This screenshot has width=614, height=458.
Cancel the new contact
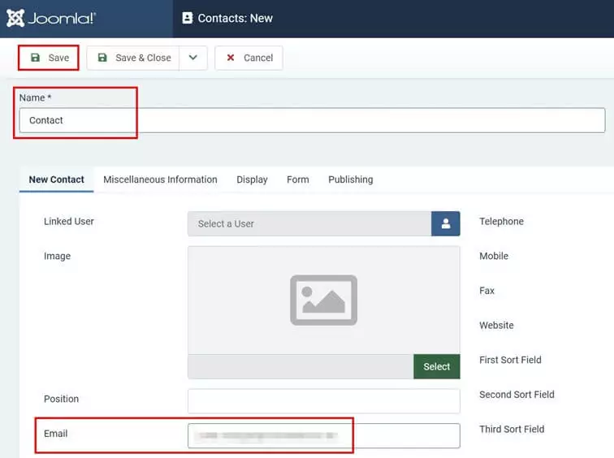(x=249, y=58)
